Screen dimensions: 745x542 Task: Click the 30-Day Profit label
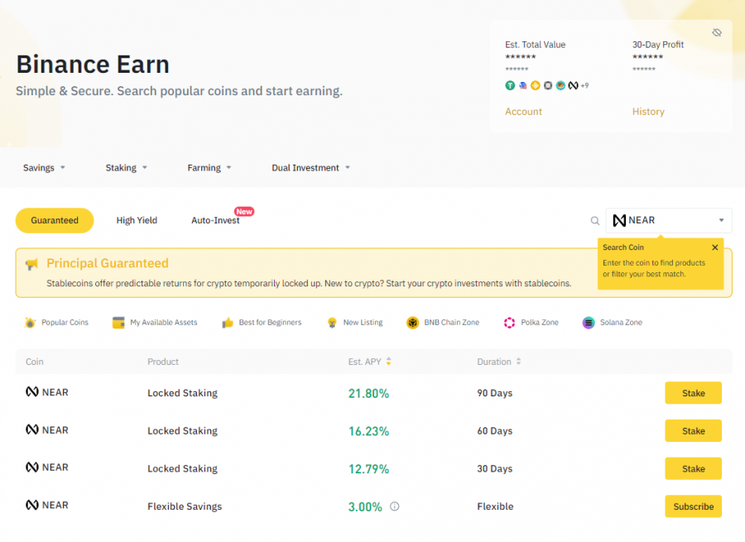(657, 45)
